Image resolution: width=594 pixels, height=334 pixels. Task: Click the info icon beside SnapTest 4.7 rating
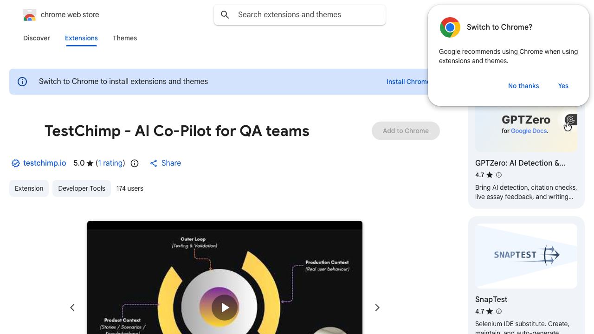pyautogui.click(x=499, y=311)
